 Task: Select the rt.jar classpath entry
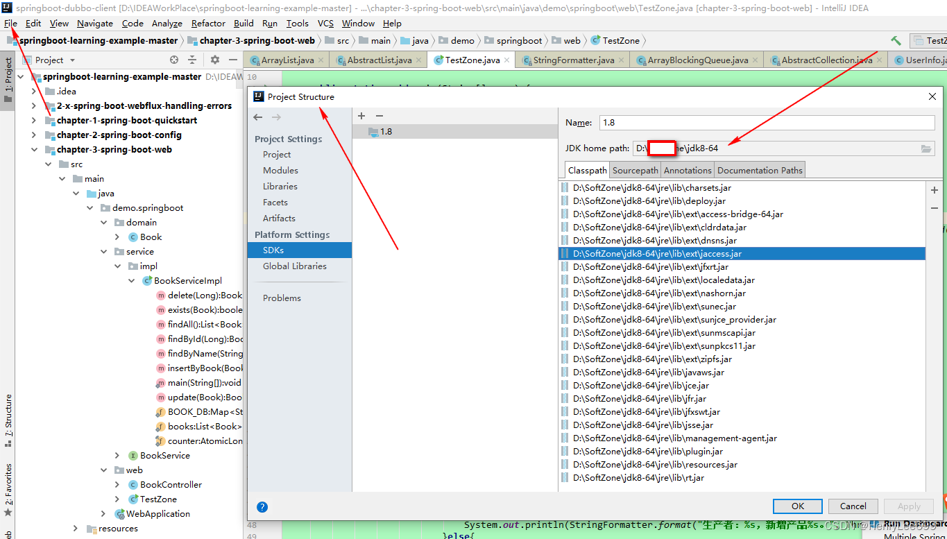tap(742, 478)
